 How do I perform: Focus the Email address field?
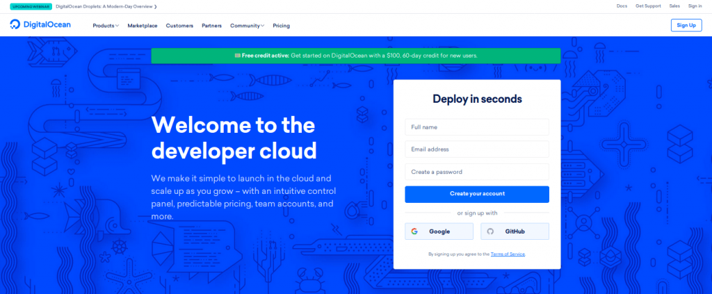click(x=477, y=149)
